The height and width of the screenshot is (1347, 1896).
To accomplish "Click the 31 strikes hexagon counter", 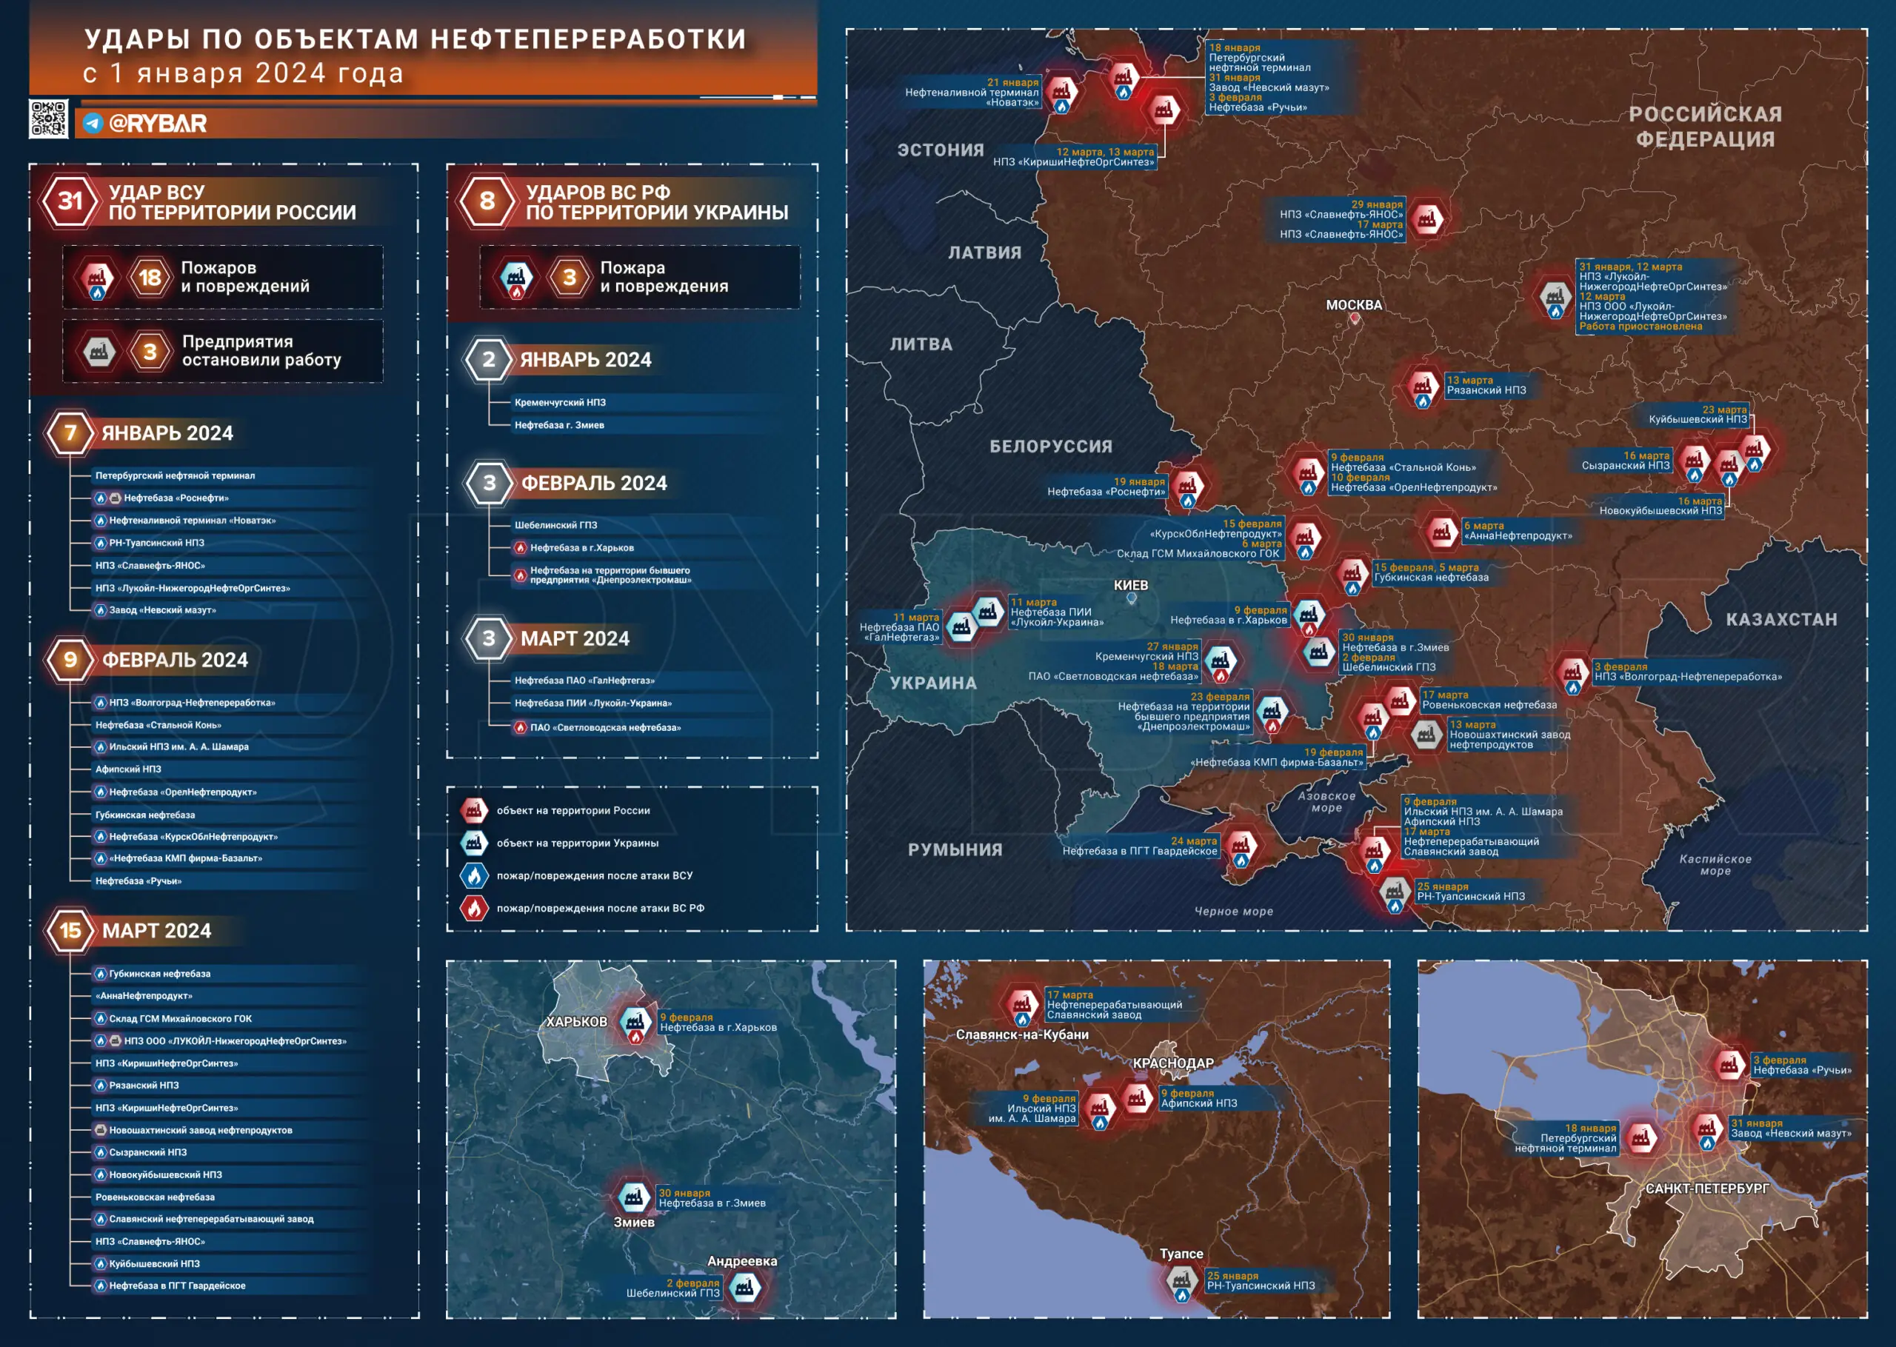I will pos(70,201).
